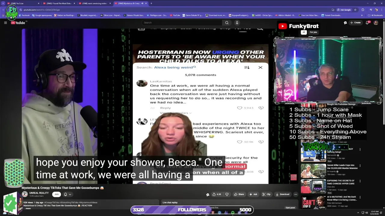Open options for 'Secret Killer Leads Cops' video
The width and height of the screenshot is (385, 216).
360,165
